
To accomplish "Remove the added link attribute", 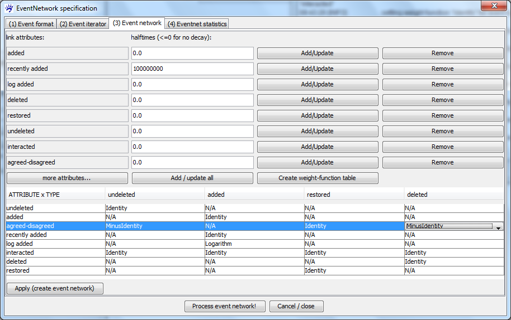I will [443, 54].
